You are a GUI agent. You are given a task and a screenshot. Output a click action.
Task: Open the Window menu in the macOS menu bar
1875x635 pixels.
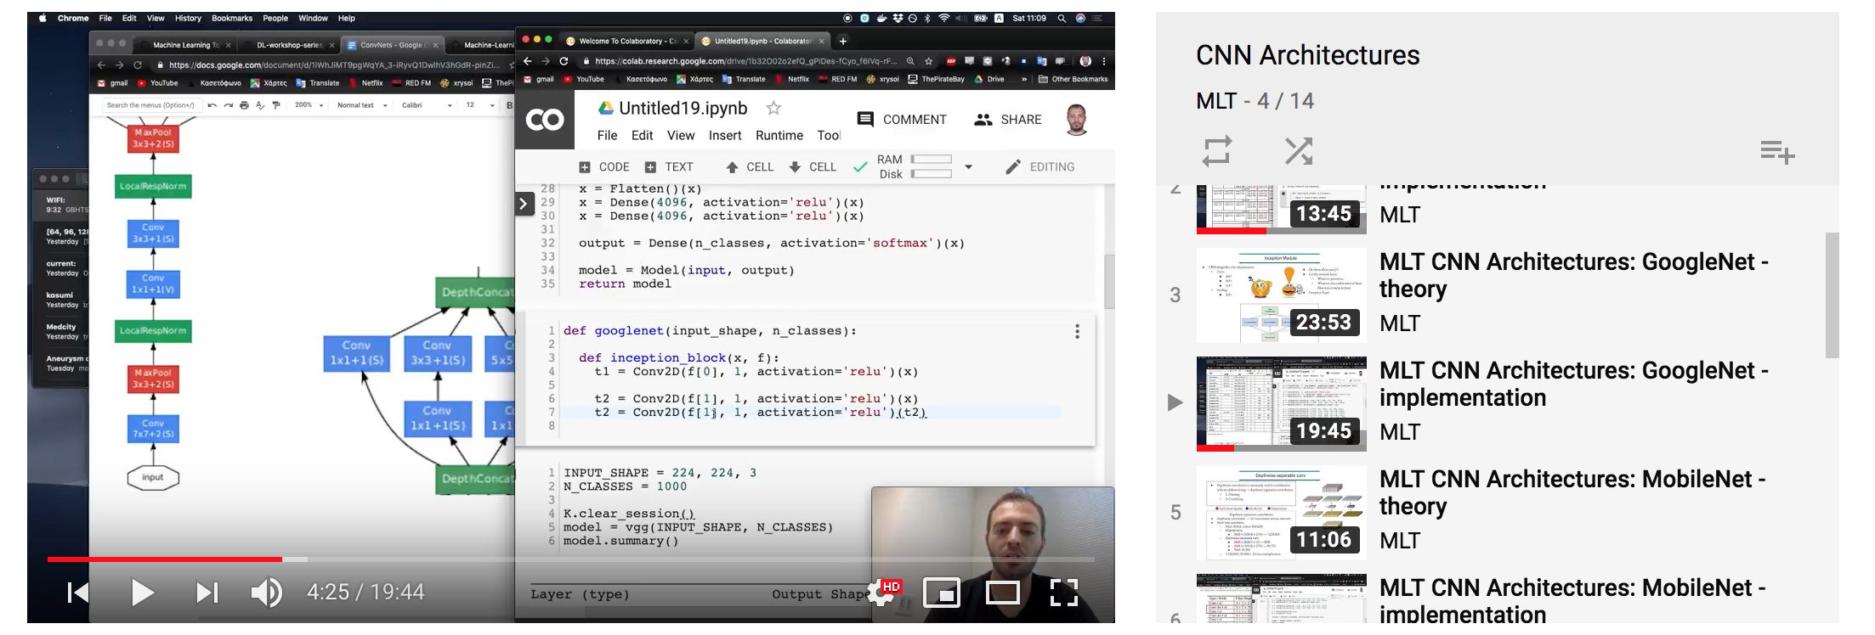tap(313, 18)
